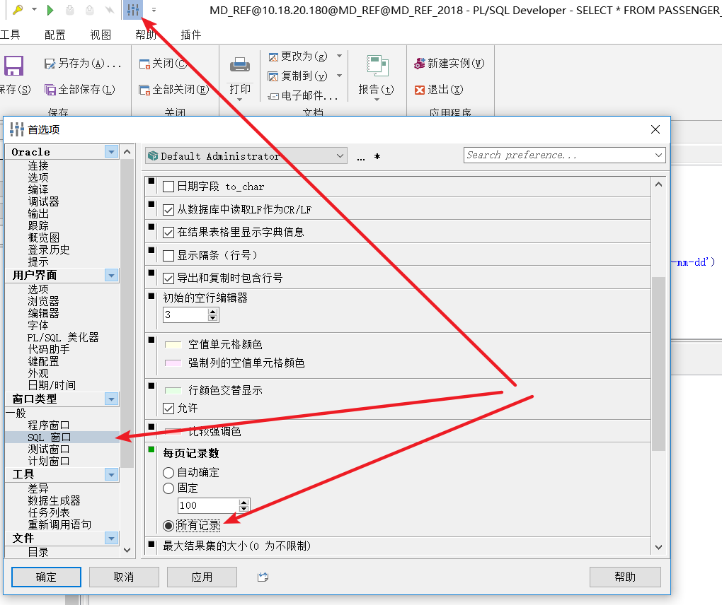Open the 工具 menu
Screen dimensions: 722x605
click(x=10, y=35)
